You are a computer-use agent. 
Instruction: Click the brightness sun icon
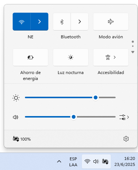(16, 98)
